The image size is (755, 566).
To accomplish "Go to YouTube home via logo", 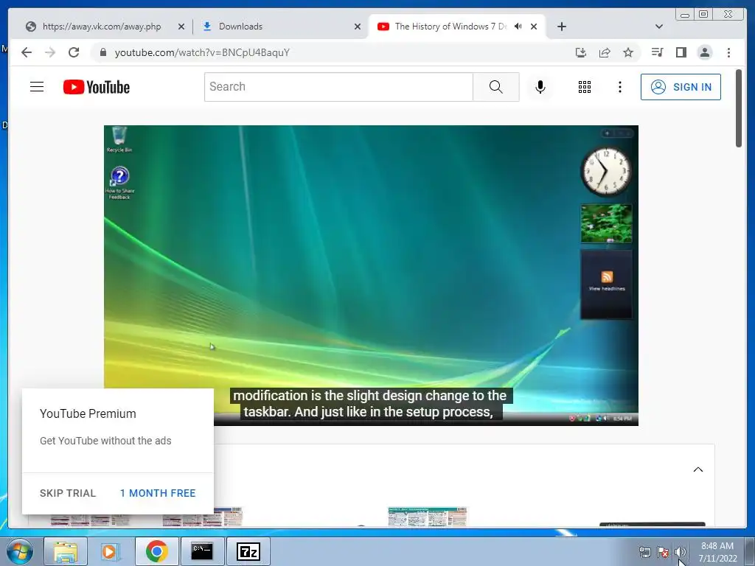I will coord(97,87).
